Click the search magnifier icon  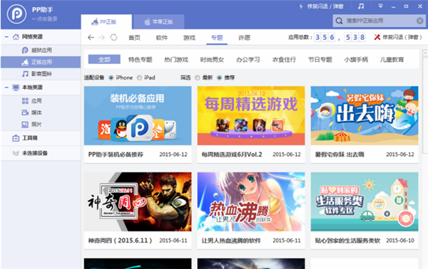(339, 21)
